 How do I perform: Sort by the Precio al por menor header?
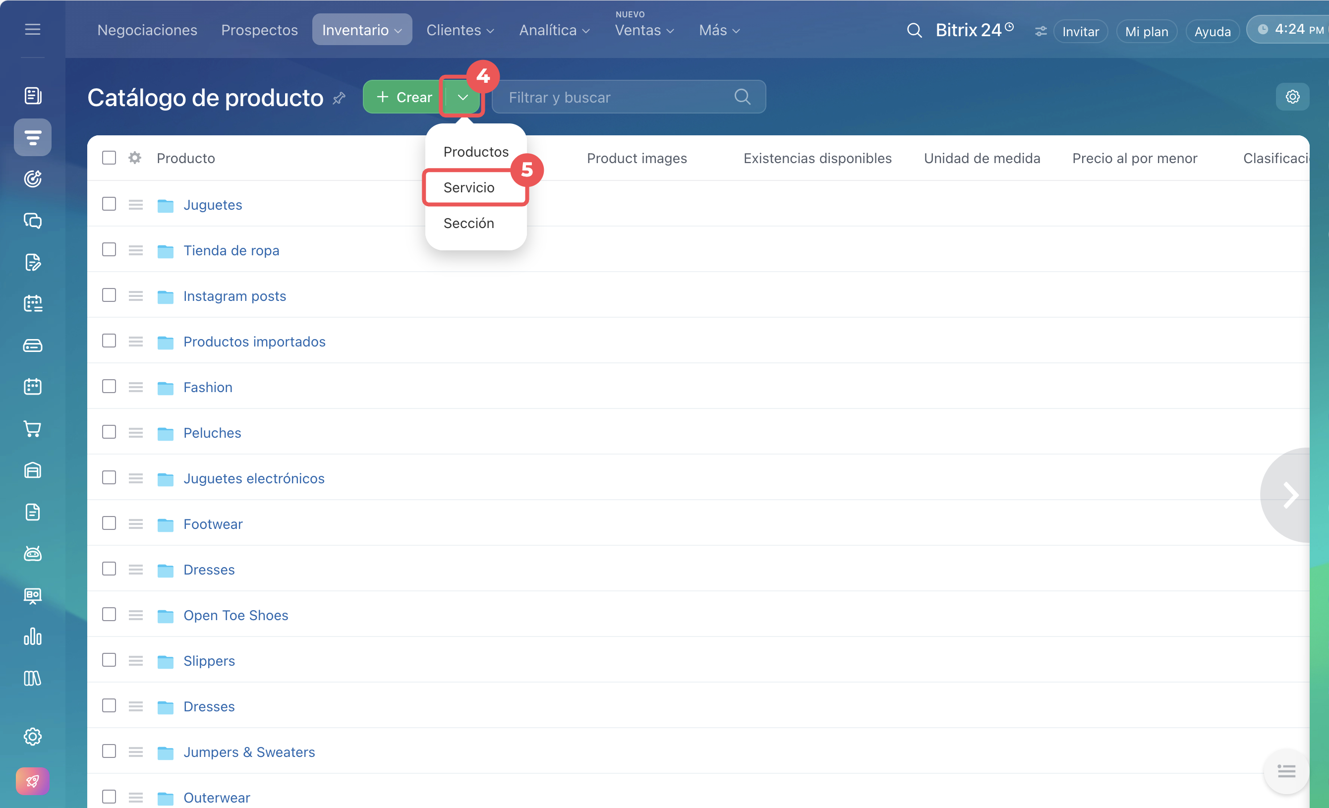[x=1134, y=158]
